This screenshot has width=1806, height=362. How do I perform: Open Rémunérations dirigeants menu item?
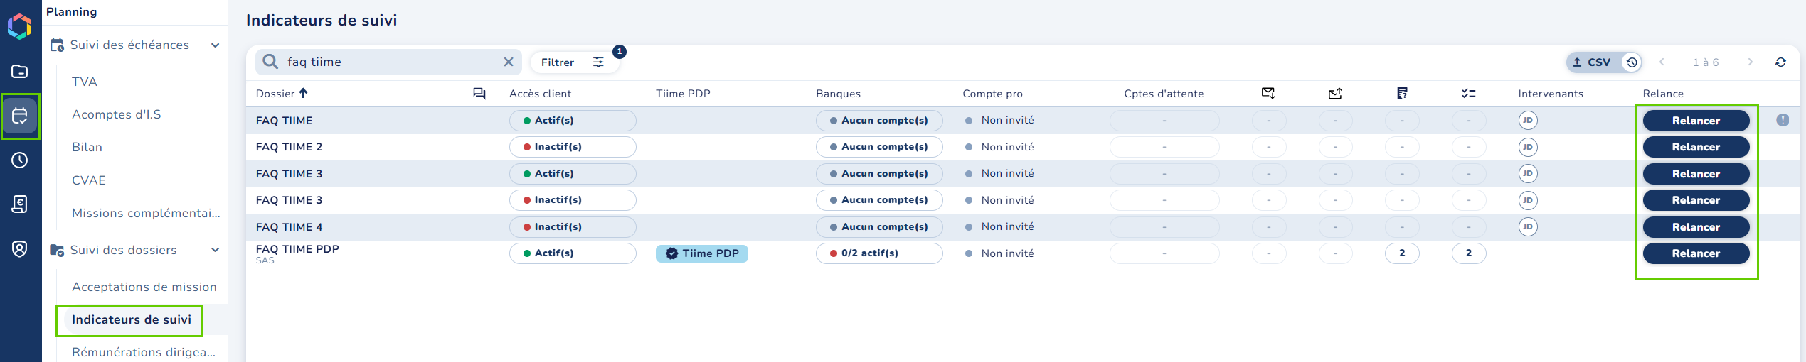[x=144, y=352]
